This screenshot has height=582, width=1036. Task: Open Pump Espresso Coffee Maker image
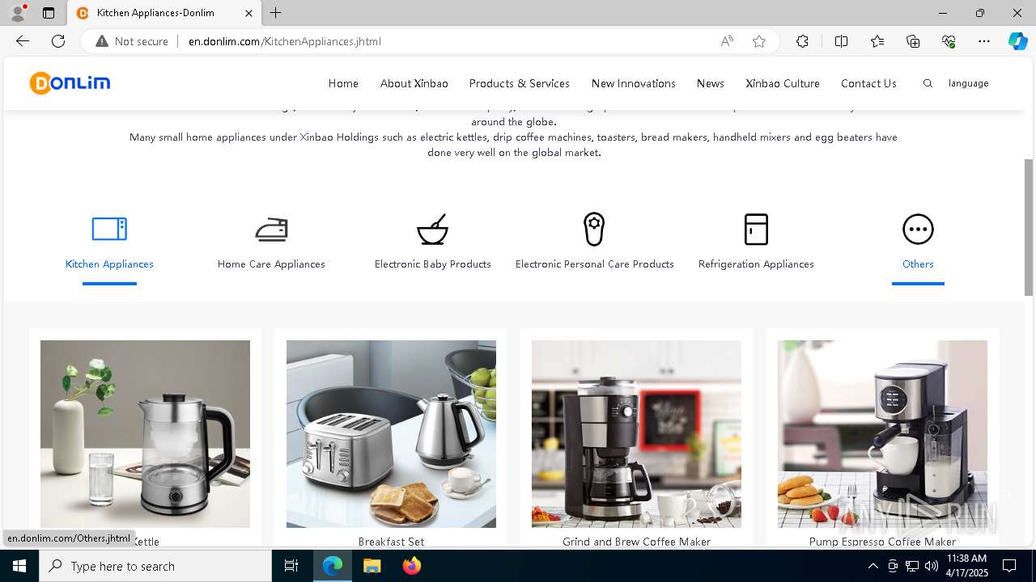pos(882,434)
